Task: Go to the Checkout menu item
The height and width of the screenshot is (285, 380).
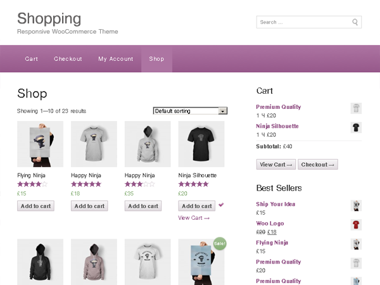Action: click(x=68, y=59)
